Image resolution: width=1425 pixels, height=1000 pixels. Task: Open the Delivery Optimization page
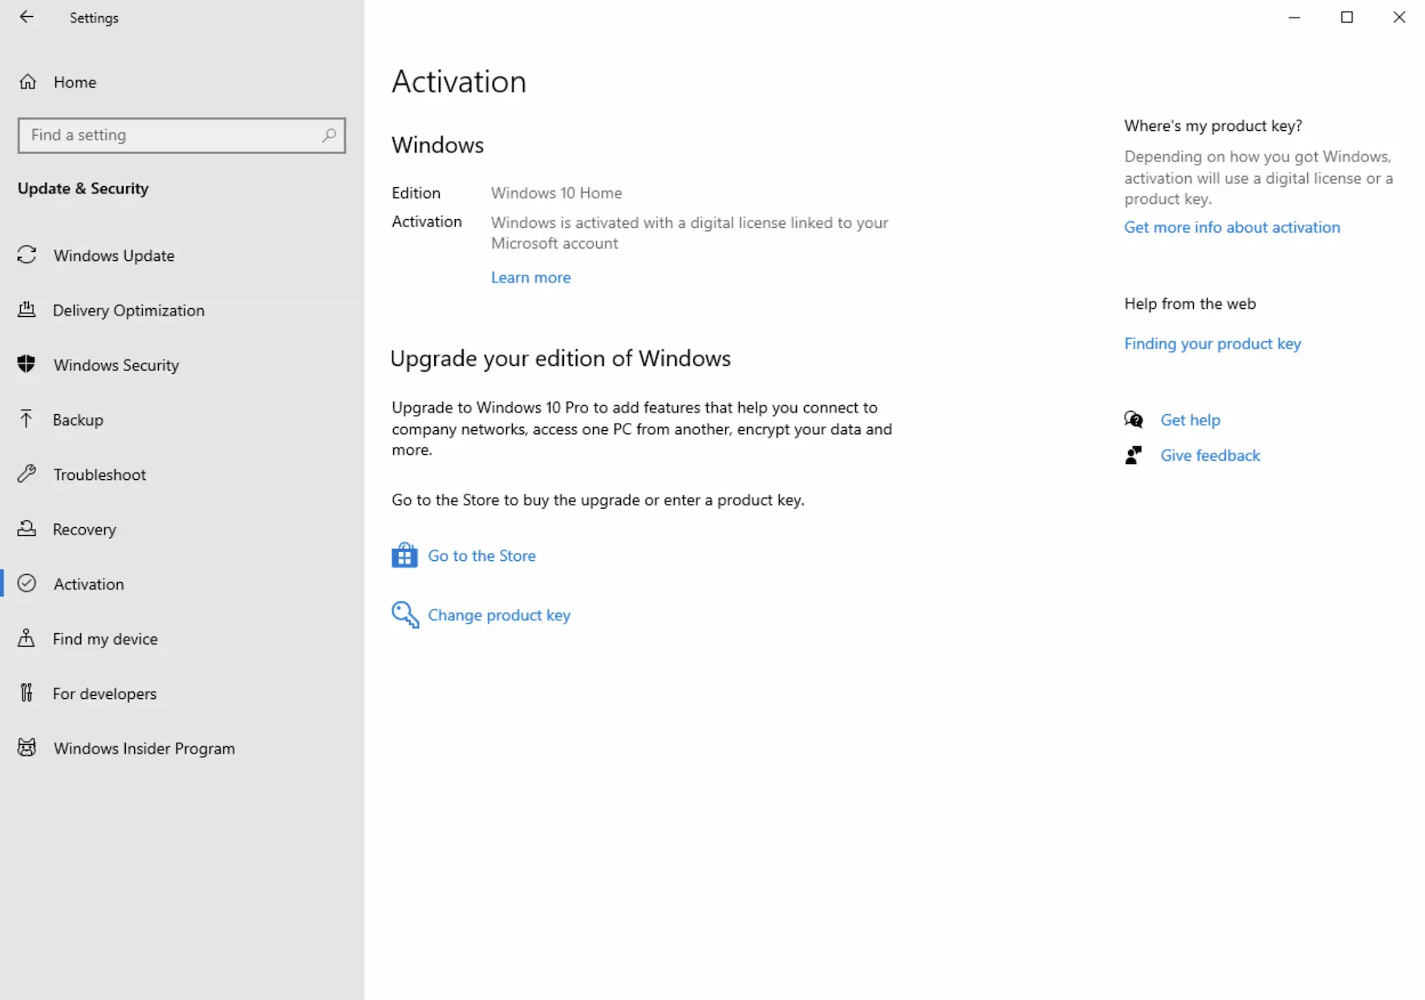coord(128,311)
